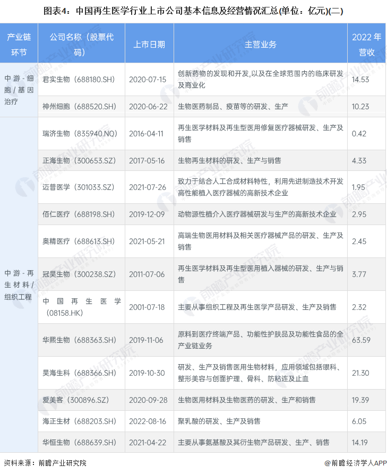The image size is (387, 474).
Task: Click the 中游-再生材料/组织工程 category cell
Action: (x=19, y=285)
